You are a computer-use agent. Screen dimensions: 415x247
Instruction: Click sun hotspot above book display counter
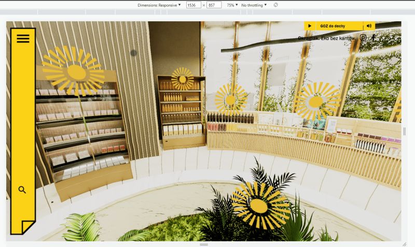[317, 101]
